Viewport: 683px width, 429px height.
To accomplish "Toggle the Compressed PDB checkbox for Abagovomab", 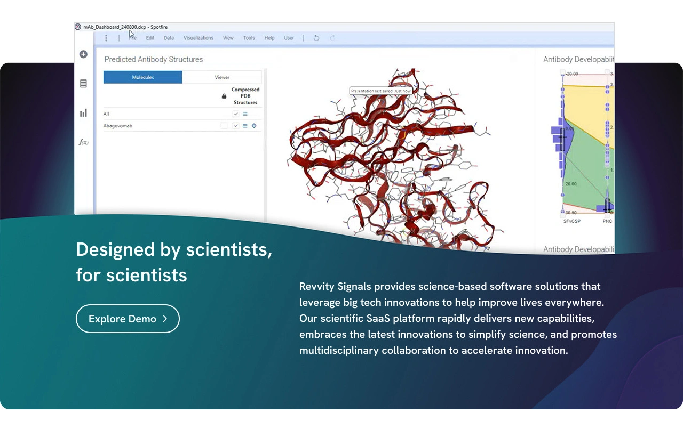I will [x=236, y=126].
